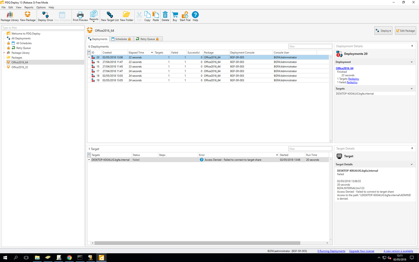Open the deployments grid column chooser
The width and height of the screenshot is (419, 262).
(89, 53)
